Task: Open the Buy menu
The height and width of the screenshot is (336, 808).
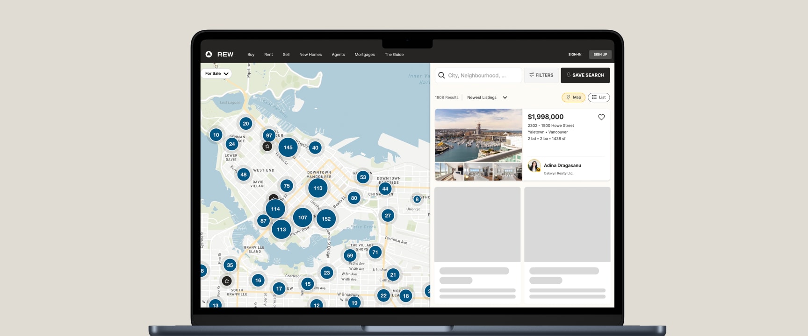Action: pyautogui.click(x=251, y=55)
